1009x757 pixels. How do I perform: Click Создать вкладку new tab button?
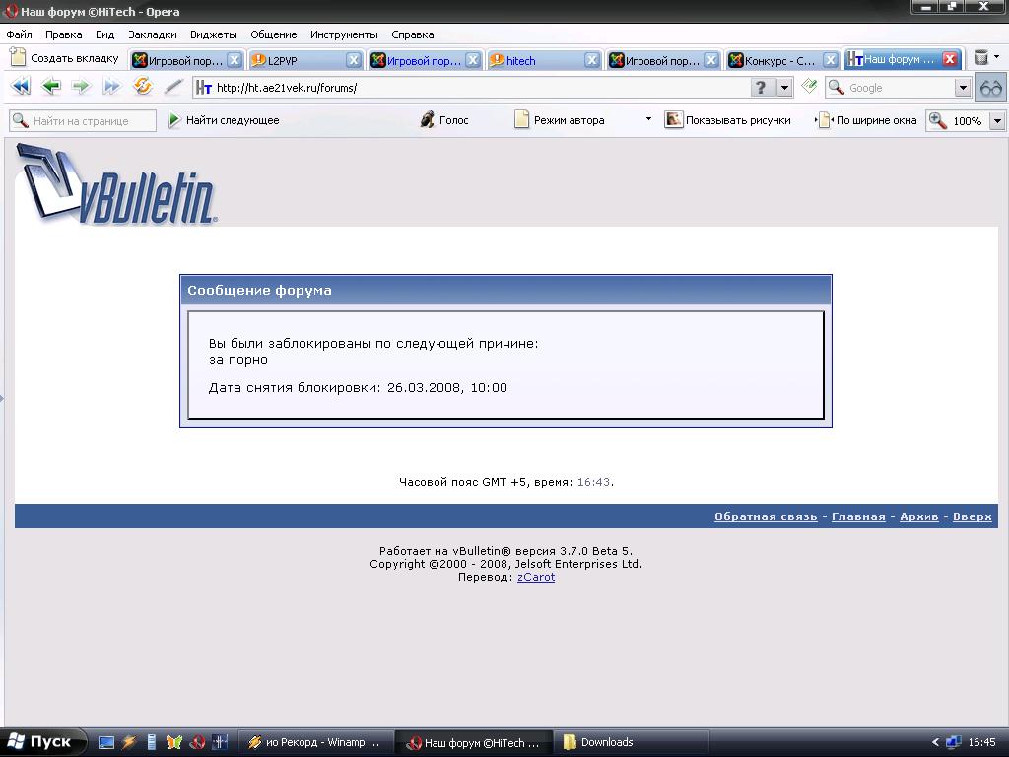pyautogui.click(x=65, y=58)
